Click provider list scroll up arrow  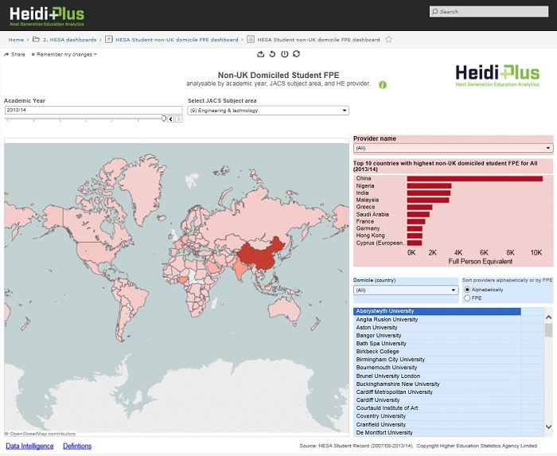(x=548, y=317)
